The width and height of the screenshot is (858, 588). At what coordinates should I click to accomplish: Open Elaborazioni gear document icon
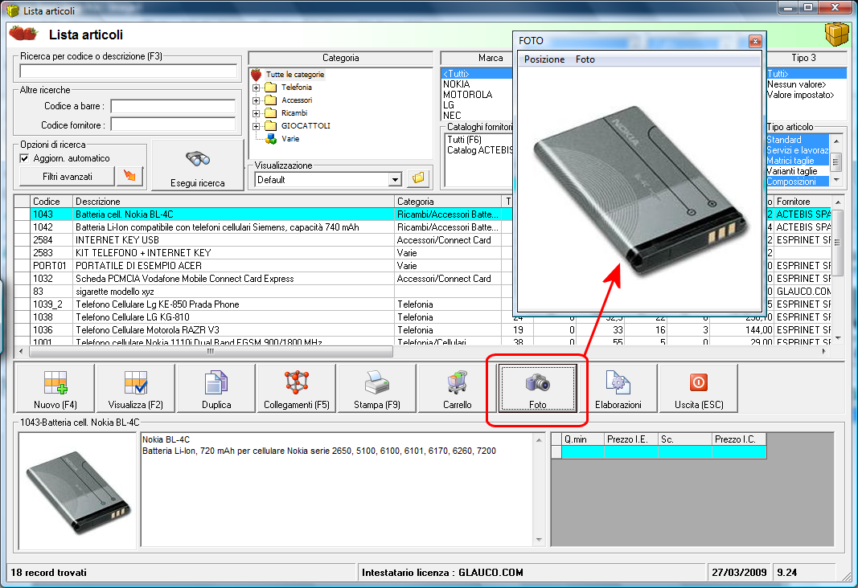618,382
